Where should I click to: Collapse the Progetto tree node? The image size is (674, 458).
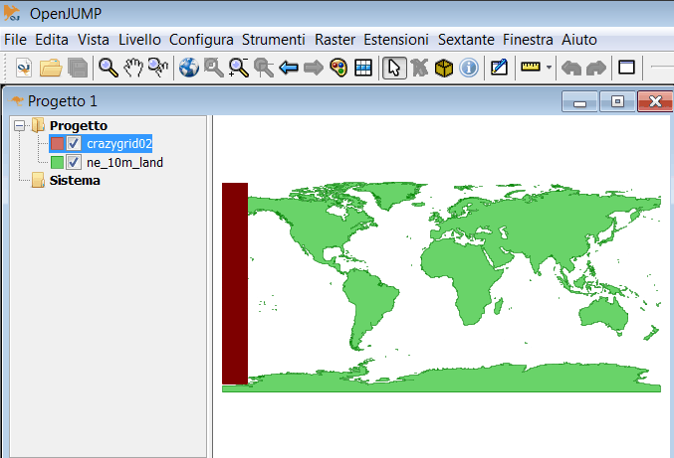click(21, 126)
